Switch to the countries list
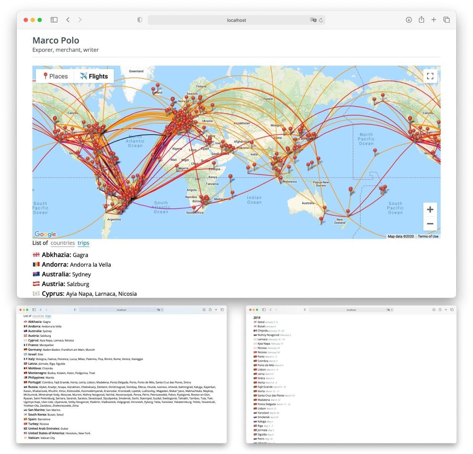The height and width of the screenshot is (454, 473). (63, 243)
